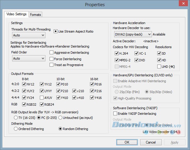Uncheck RGB24 output format
Viewport: 190px width, 150px height.
coord(42,105)
